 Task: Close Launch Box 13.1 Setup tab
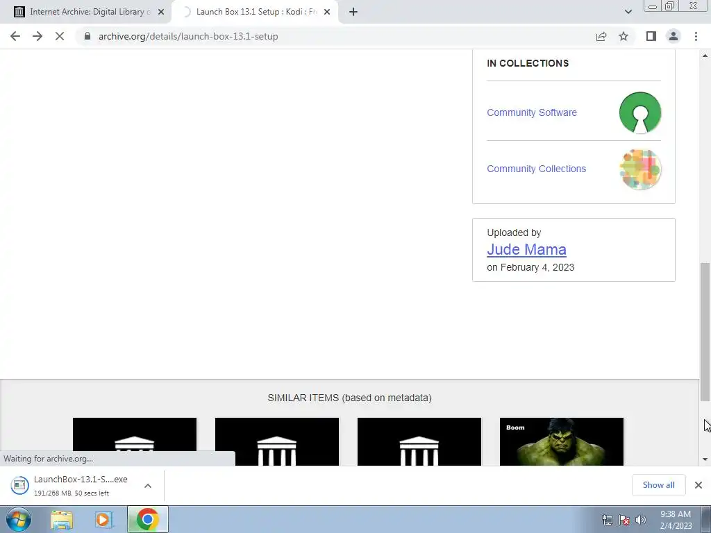(x=327, y=12)
